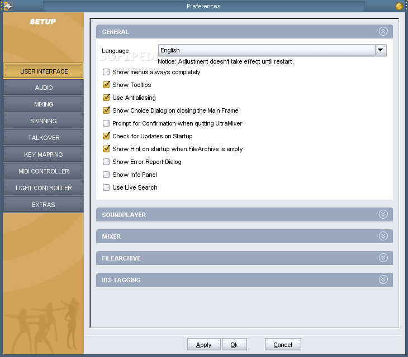
Task: Open KEY MAPPING settings
Action: [43, 155]
